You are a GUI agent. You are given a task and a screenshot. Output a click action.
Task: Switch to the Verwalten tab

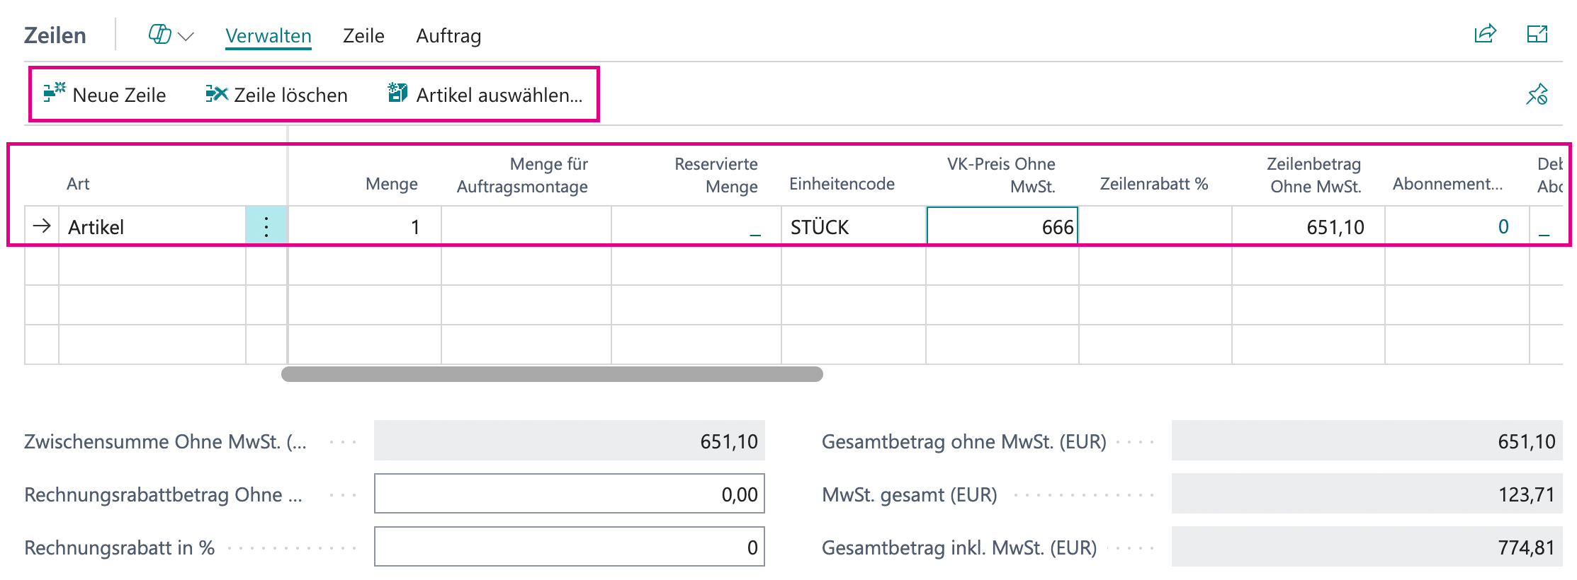point(269,35)
